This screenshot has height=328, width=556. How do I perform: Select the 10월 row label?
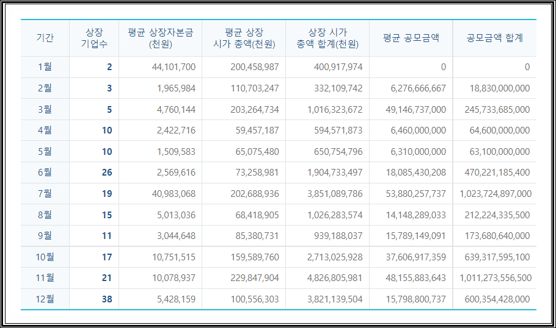pyautogui.click(x=45, y=257)
